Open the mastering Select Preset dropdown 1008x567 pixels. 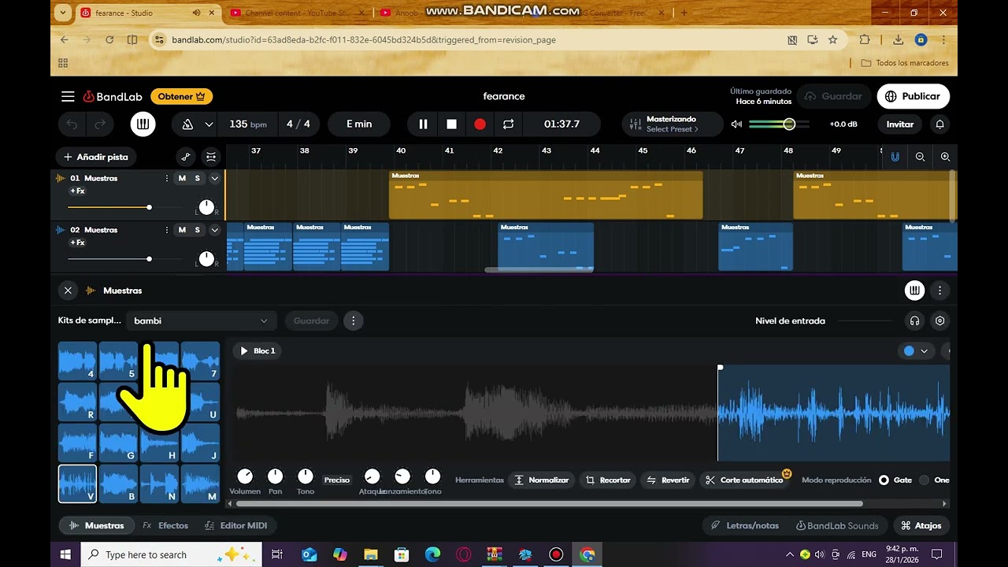tap(673, 124)
